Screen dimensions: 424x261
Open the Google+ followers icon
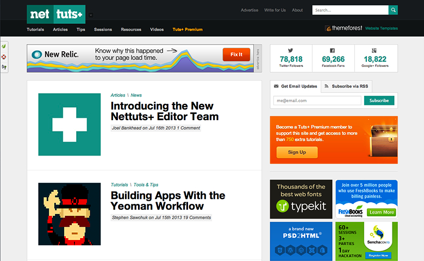(376, 50)
